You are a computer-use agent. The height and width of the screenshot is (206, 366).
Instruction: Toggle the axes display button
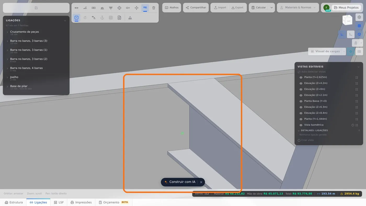(342, 34)
